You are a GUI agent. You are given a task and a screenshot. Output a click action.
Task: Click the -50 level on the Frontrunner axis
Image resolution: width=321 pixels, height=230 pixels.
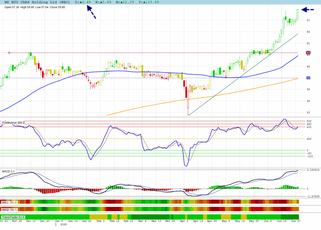pyautogui.click(x=309, y=153)
